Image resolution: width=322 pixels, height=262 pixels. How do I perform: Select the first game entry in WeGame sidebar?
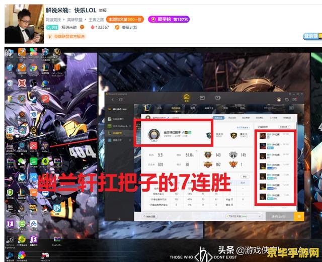(119, 119)
